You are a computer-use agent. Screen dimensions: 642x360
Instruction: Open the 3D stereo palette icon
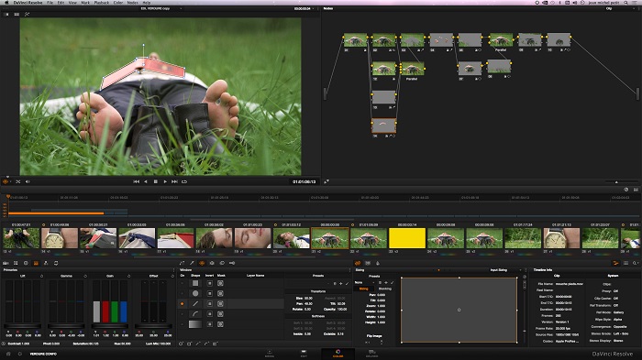368,263
